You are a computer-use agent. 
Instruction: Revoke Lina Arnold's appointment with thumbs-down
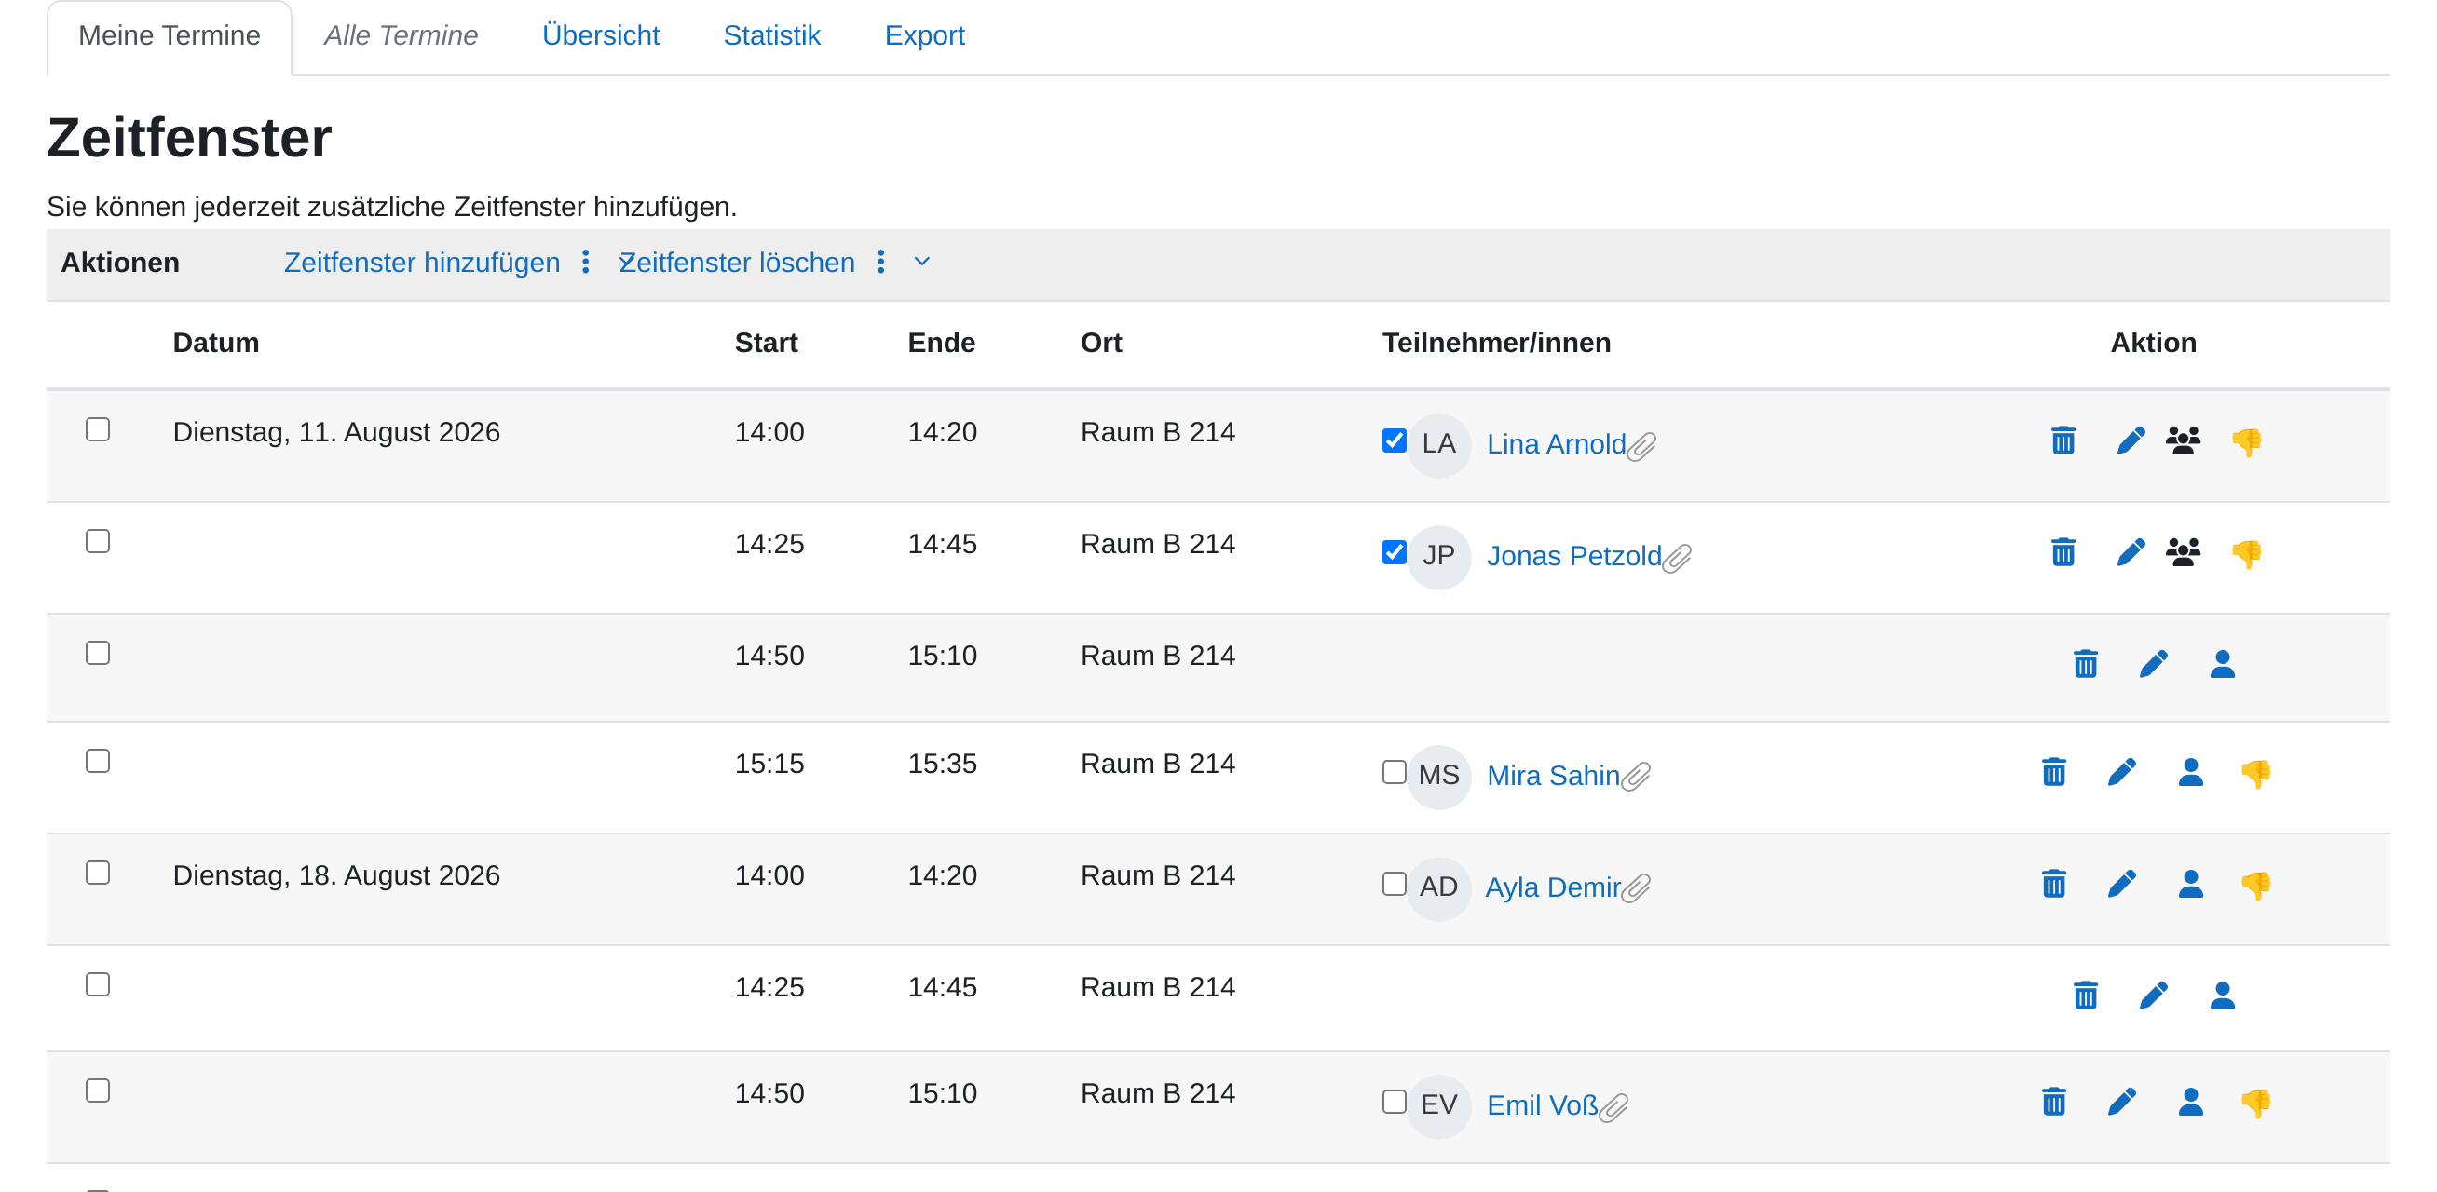[2247, 441]
